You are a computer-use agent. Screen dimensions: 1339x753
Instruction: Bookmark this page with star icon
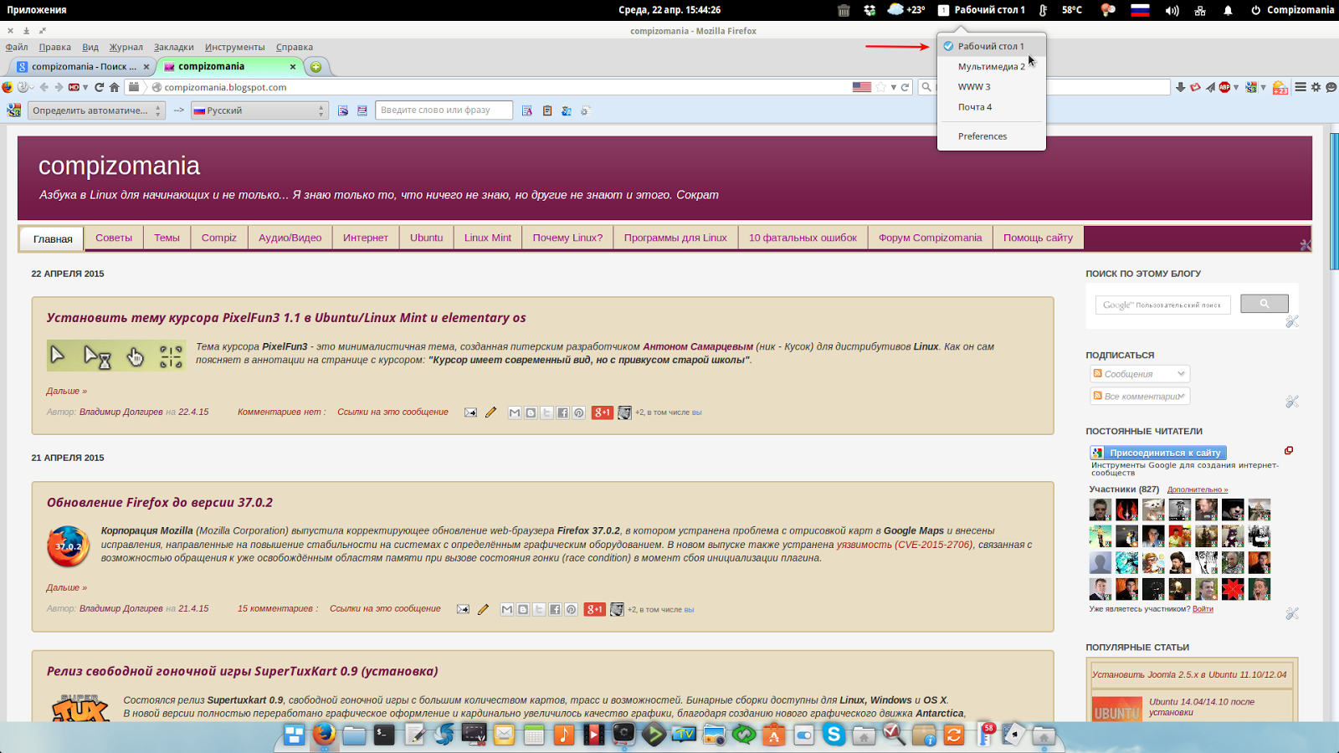880,87
